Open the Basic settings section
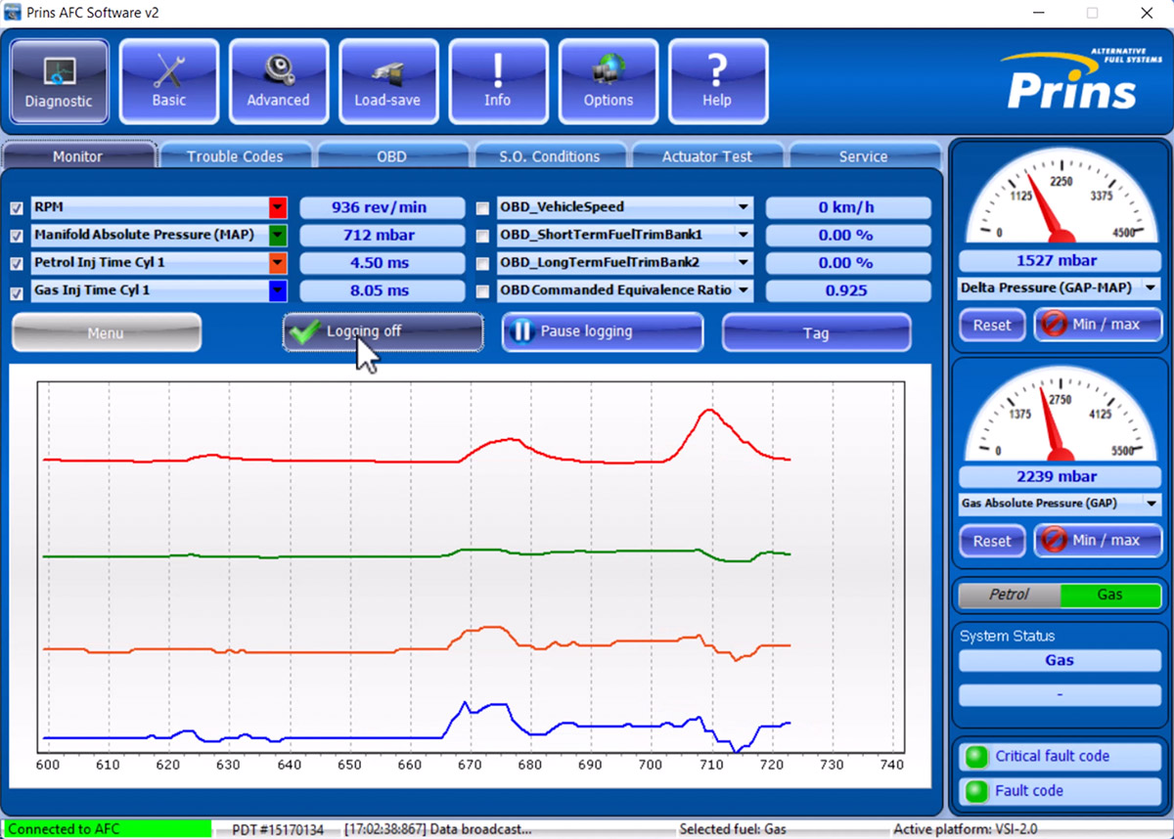The width and height of the screenshot is (1174, 839). 168,81
